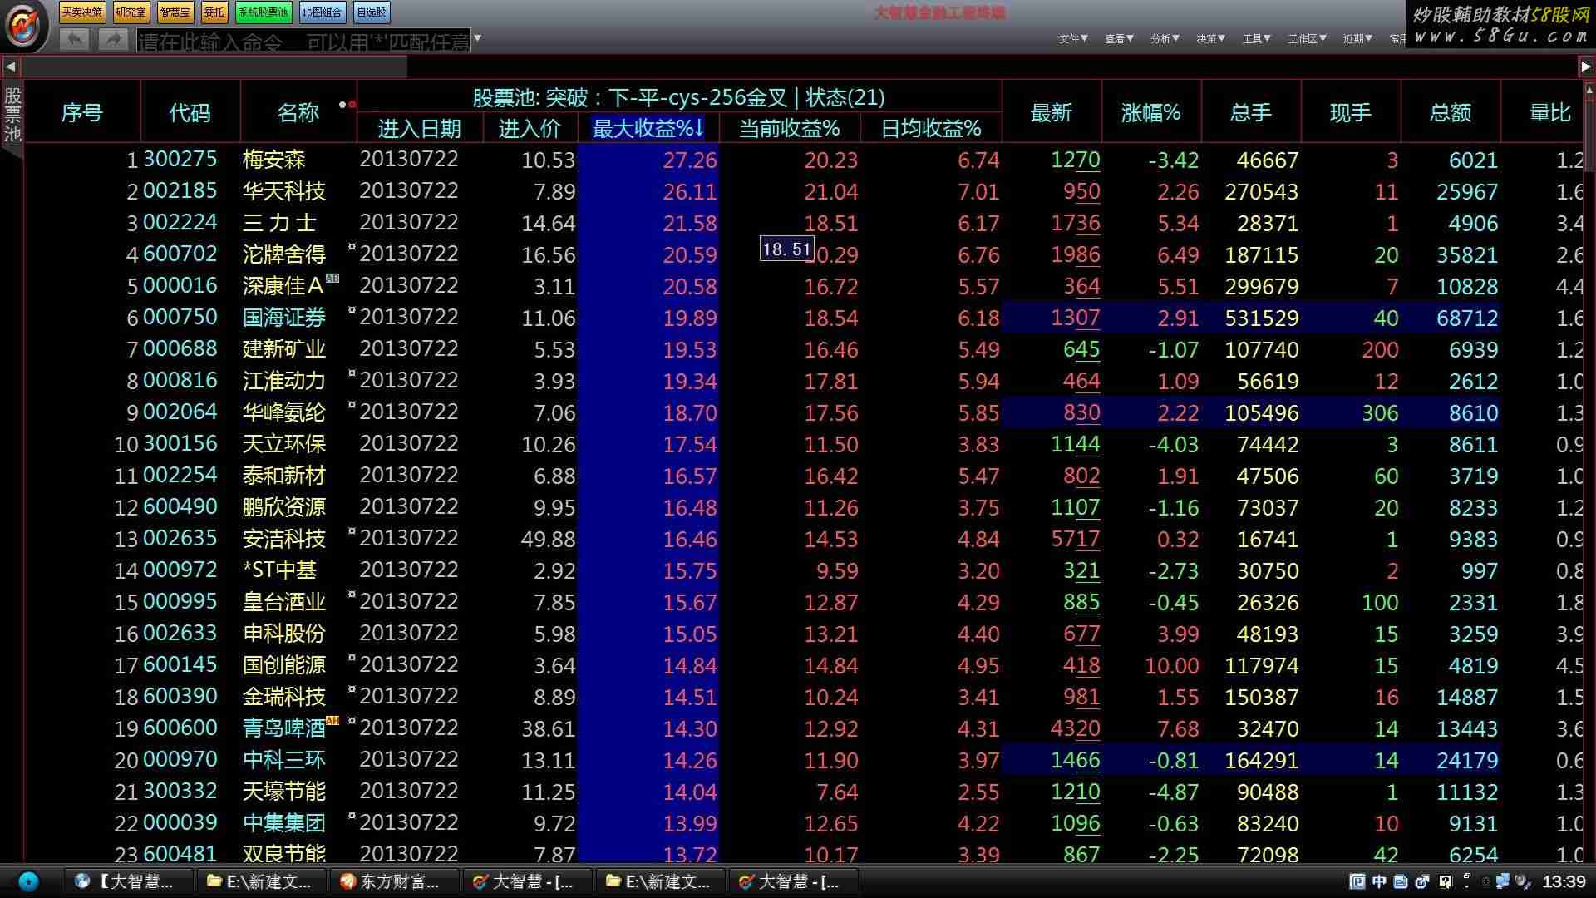Click the system clock 13:39
The image size is (1596, 898).
pos(1564,881)
